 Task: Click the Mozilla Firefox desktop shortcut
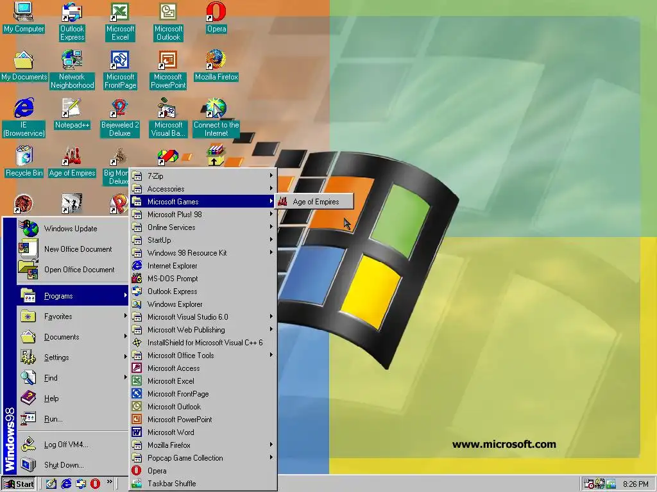216,66
